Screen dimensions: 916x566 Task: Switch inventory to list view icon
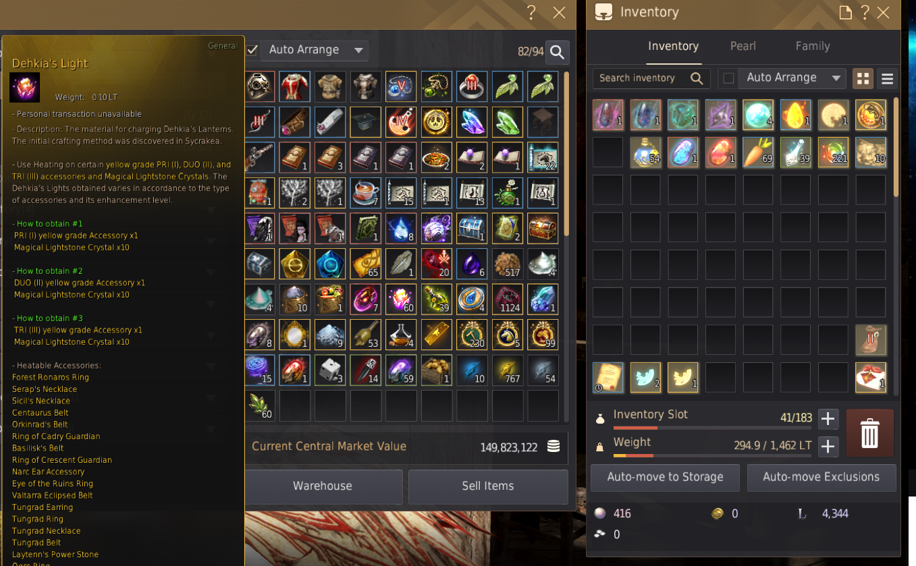pyautogui.click(x=887, y=78)
